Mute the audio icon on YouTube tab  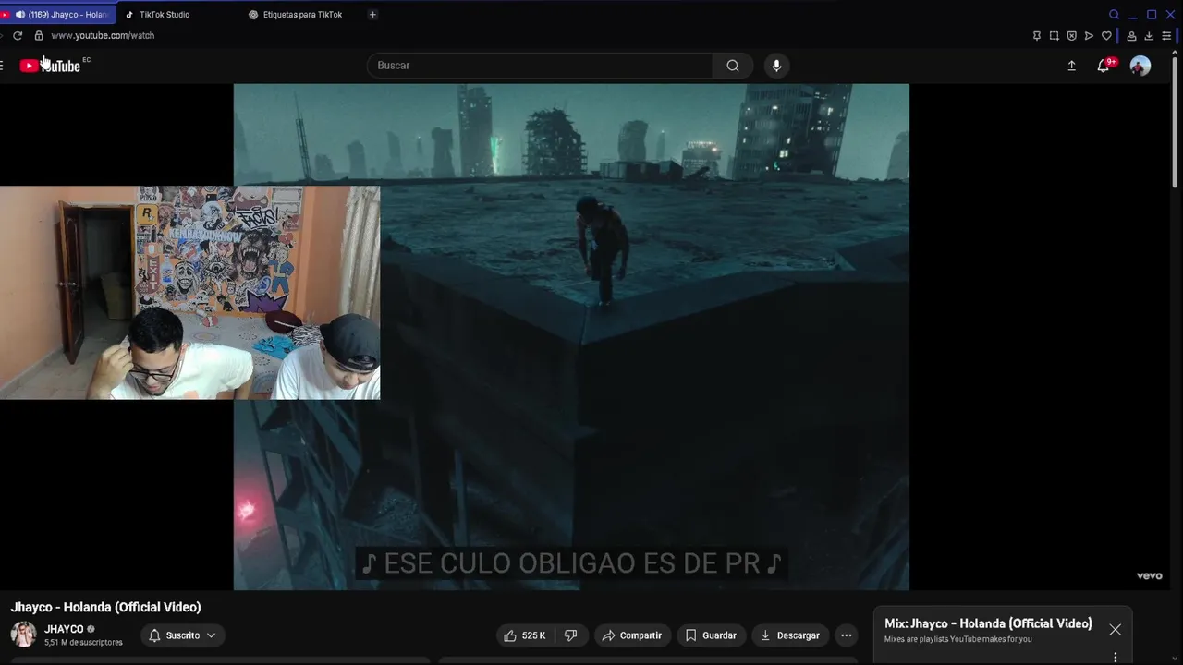tap(20, 15)
